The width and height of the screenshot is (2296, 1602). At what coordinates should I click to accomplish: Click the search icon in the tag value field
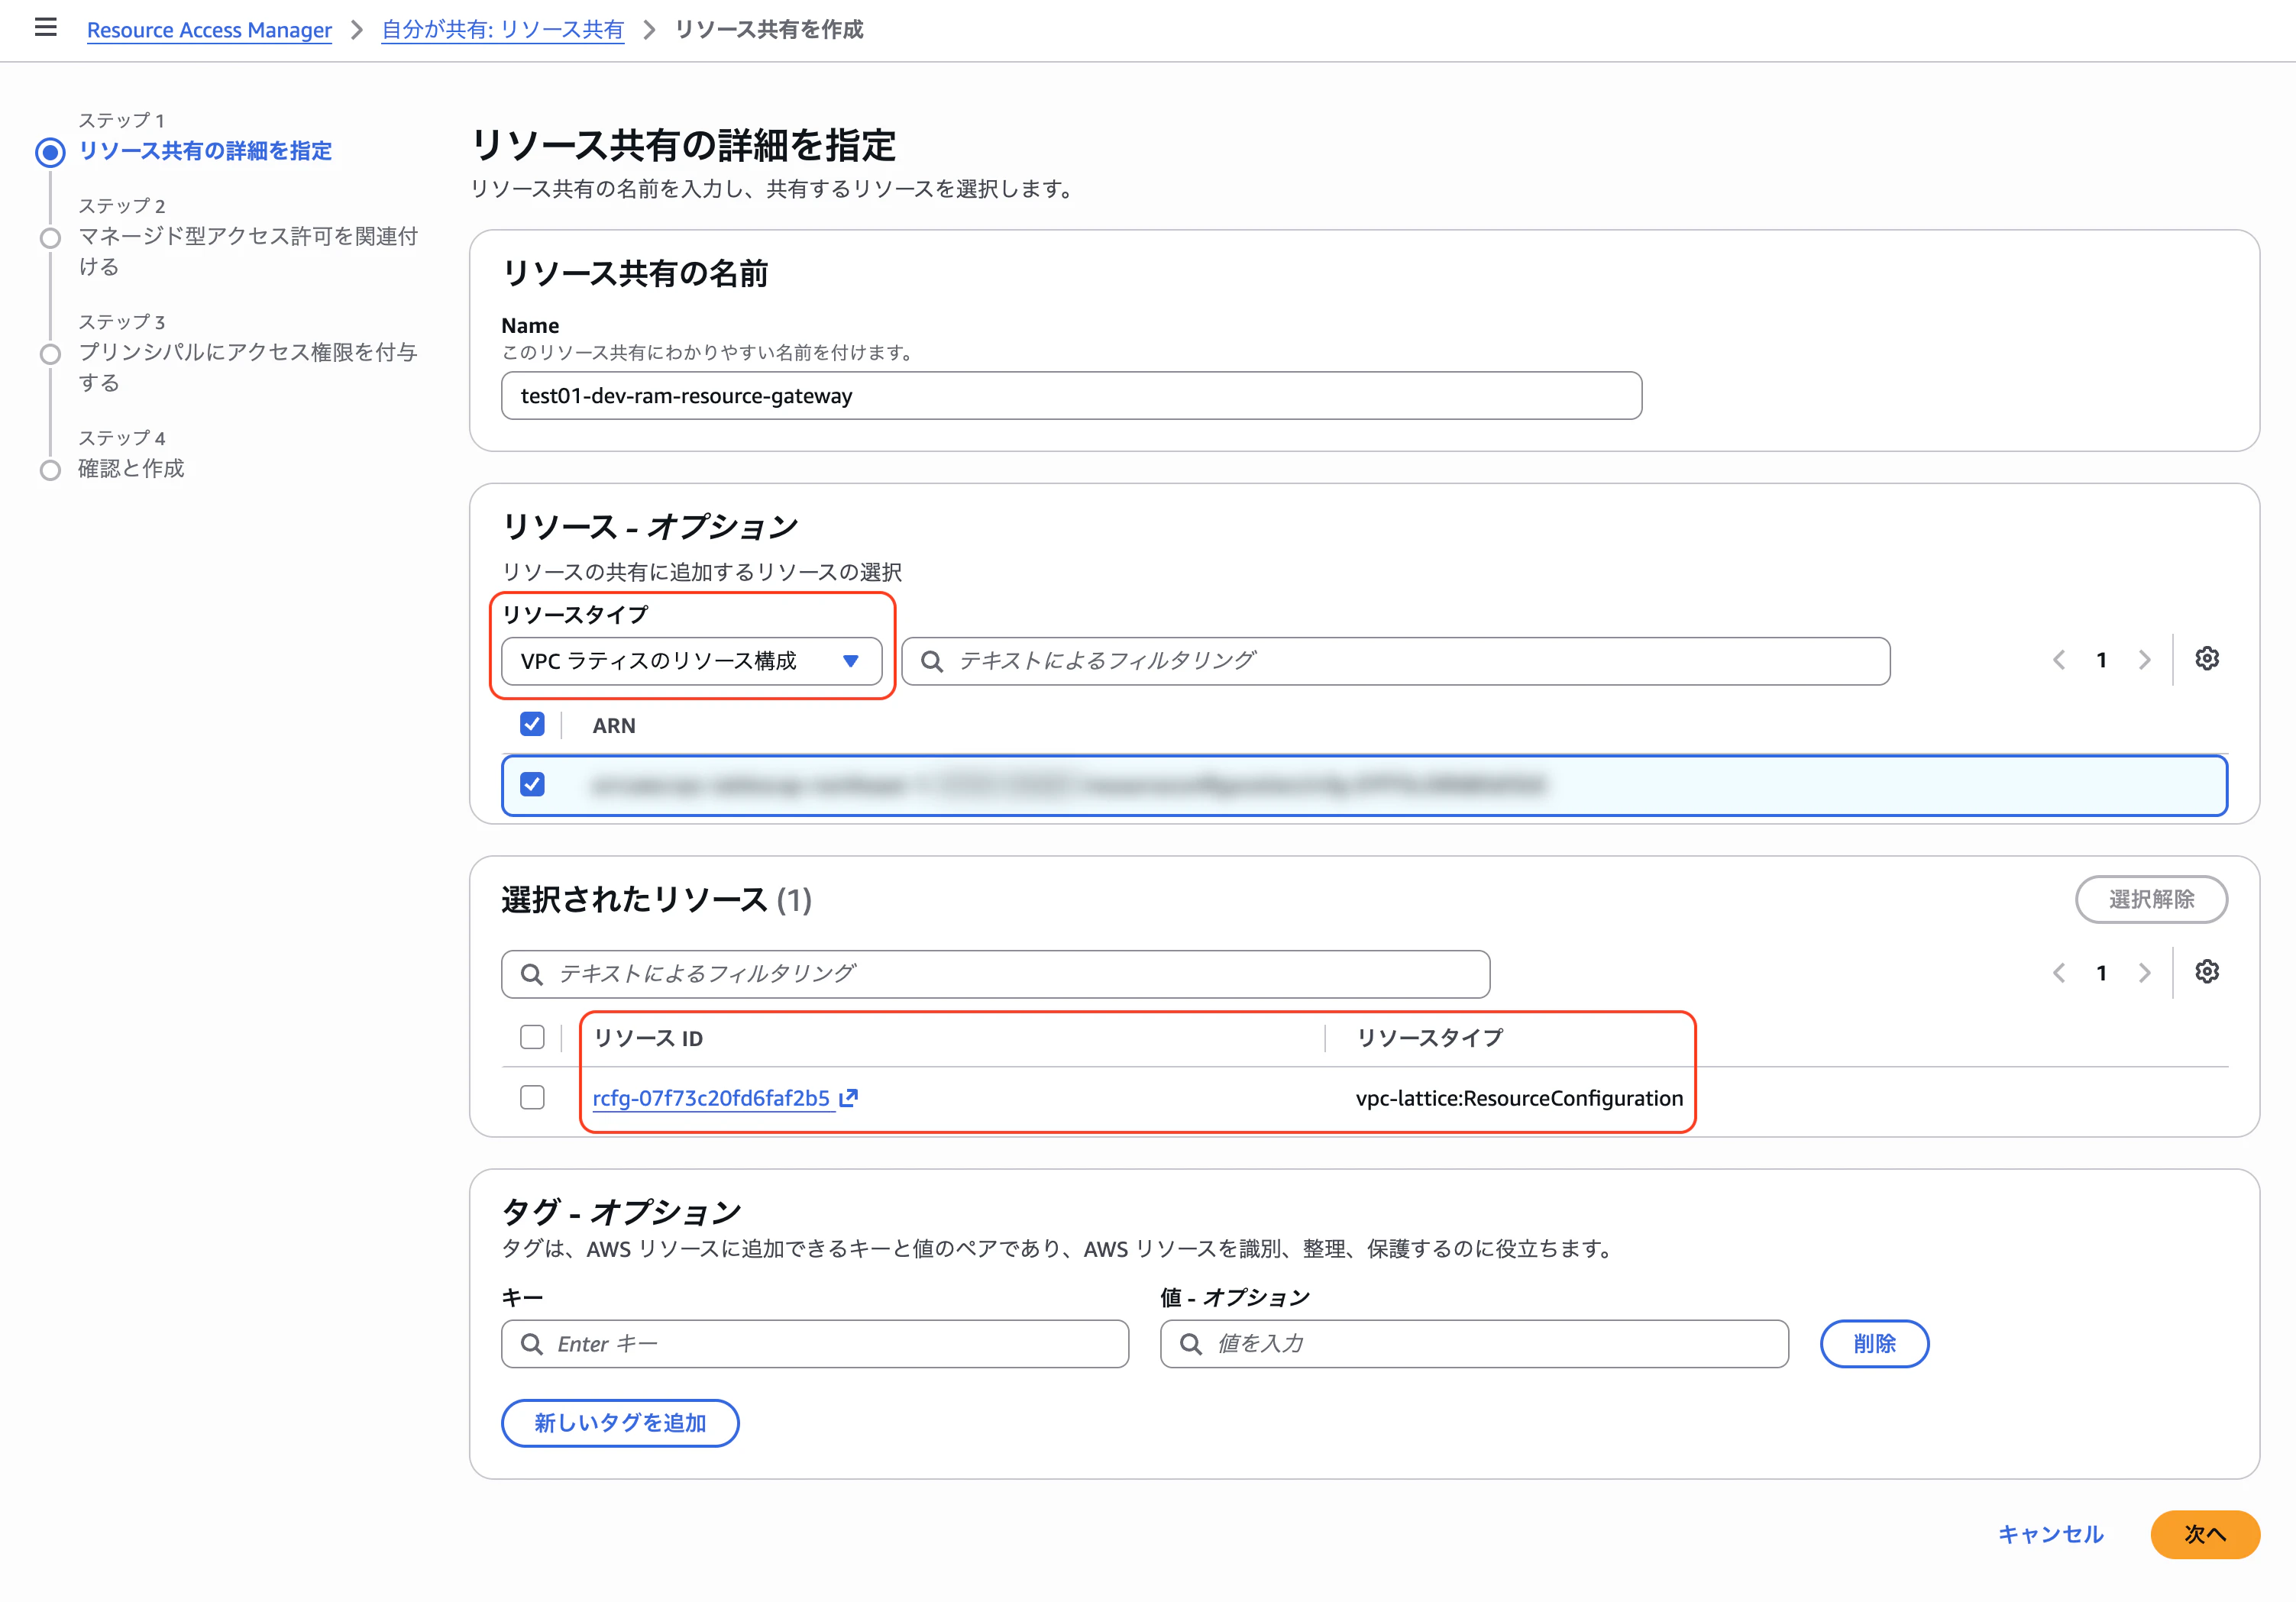click(1191, 1344)
